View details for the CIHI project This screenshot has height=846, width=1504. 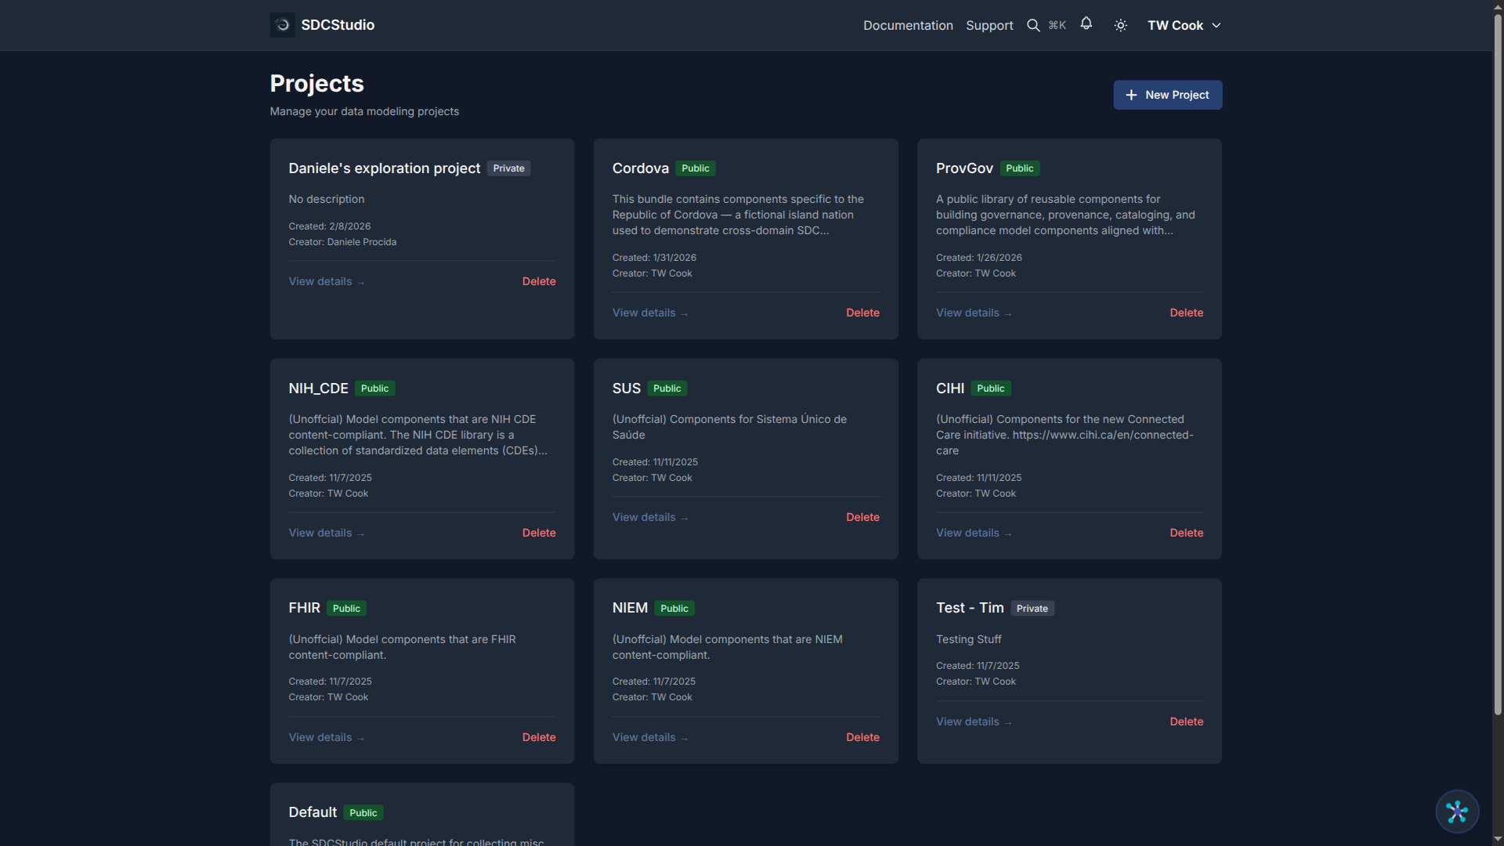[974, 533]
